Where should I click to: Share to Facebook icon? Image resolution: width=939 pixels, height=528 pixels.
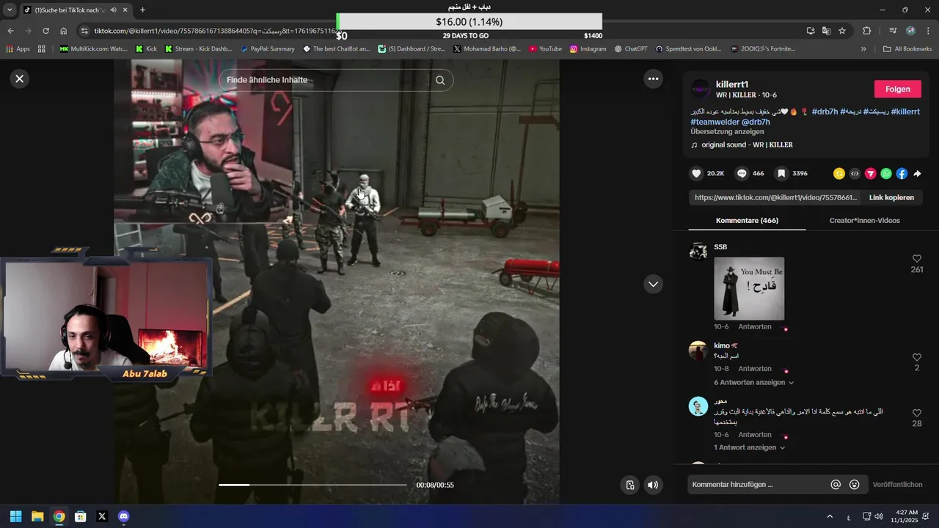pos(902,174)
